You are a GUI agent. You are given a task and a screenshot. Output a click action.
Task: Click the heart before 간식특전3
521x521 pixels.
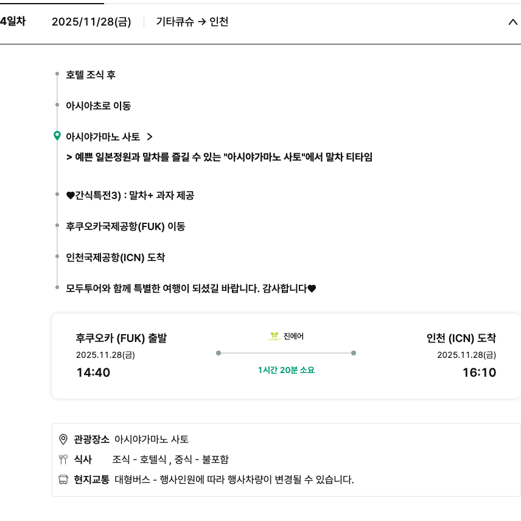69,195
